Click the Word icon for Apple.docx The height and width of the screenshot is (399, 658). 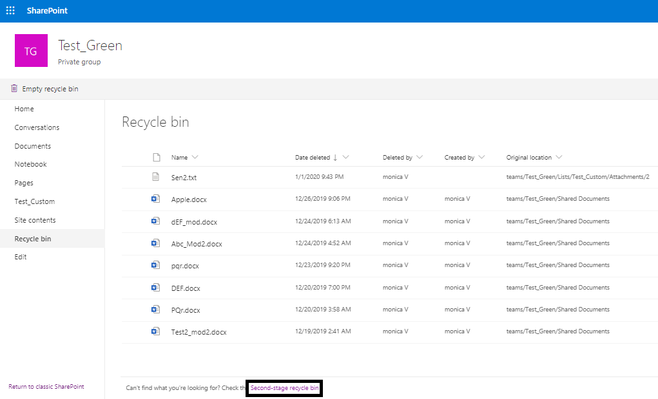[156, 199]
